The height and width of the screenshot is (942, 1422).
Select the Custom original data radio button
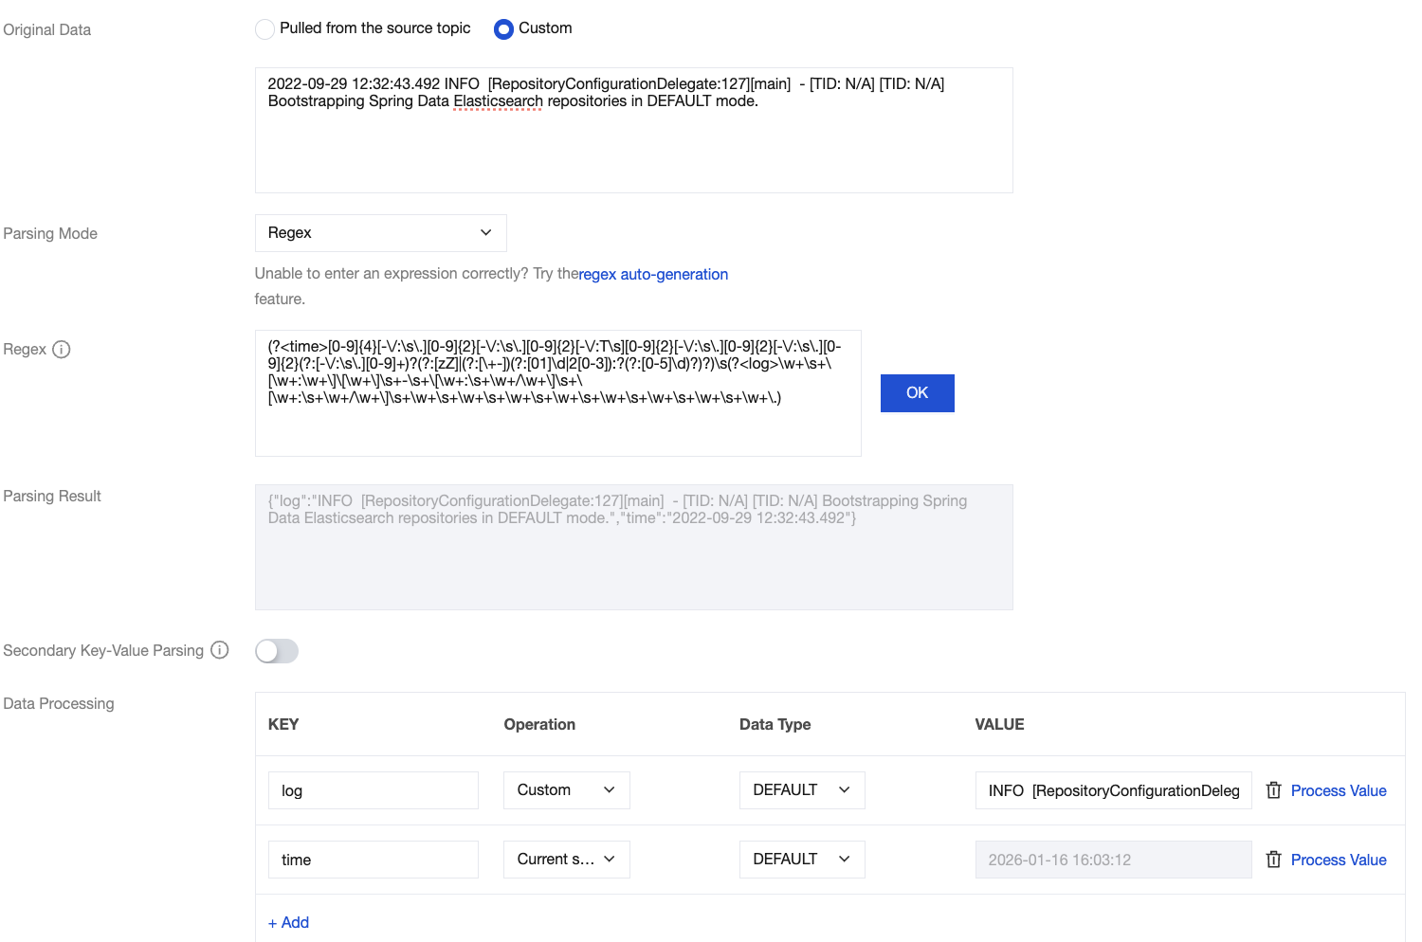pos(504,29)
